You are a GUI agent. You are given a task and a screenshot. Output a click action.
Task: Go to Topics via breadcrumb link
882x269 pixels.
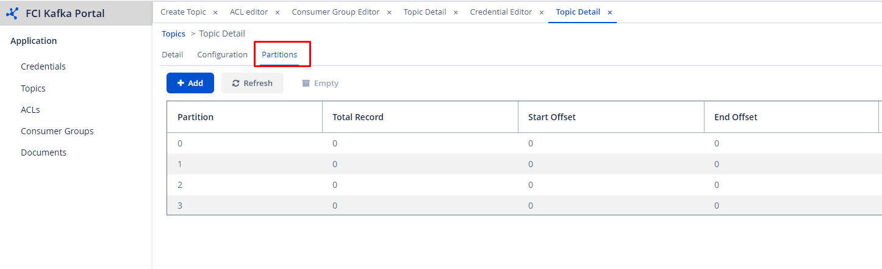pyautogui.click(x=173, y=34)
